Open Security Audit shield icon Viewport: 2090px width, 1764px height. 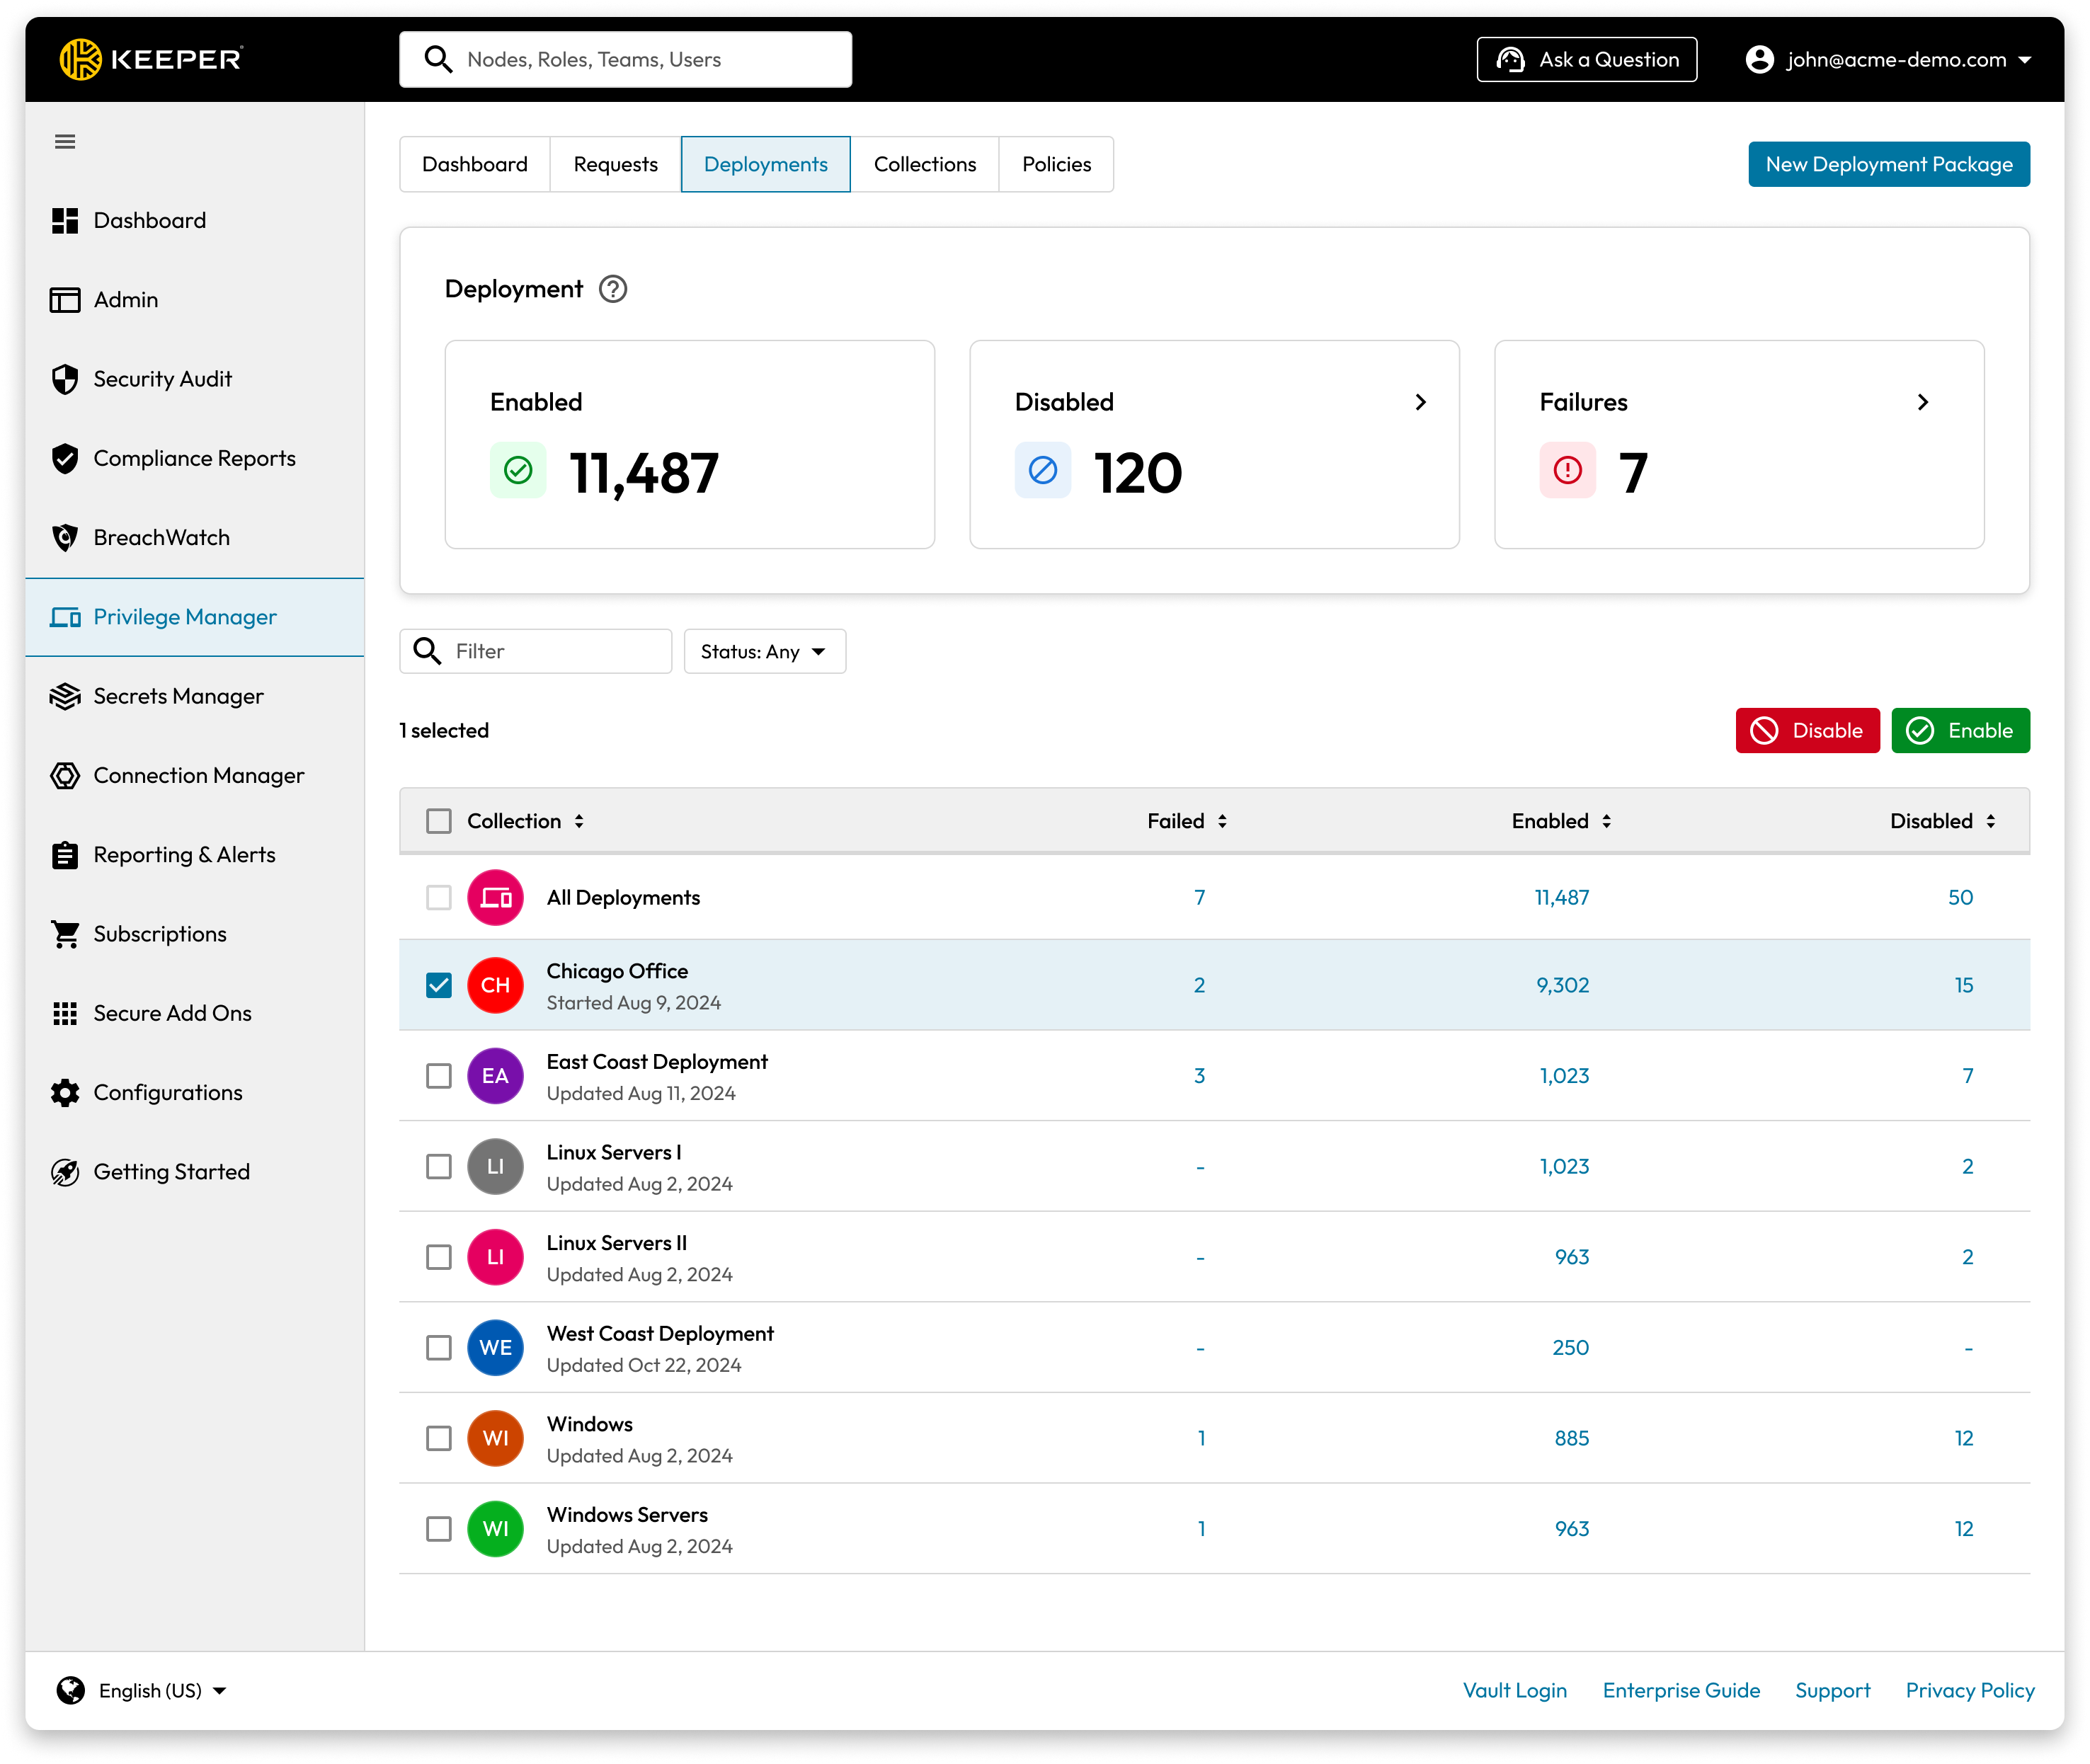click(65, 379)
